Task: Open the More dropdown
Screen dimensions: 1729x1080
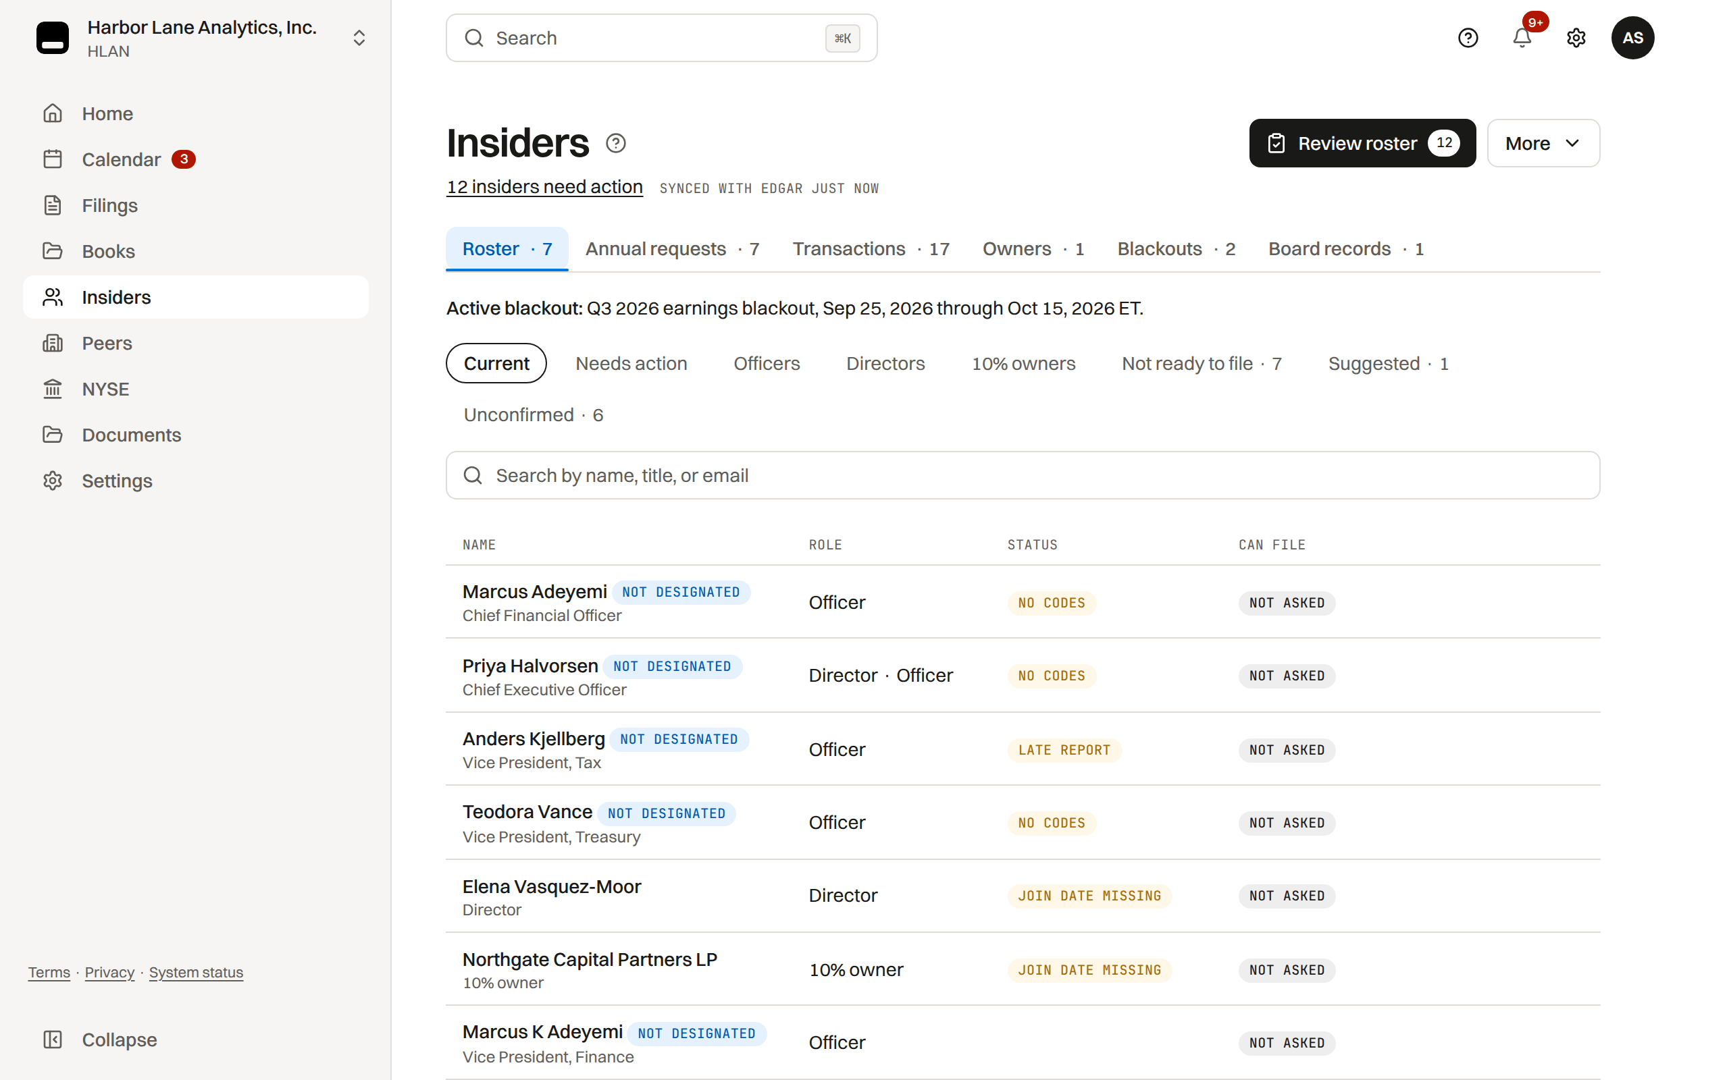Action: click(x=1543, y=143)
